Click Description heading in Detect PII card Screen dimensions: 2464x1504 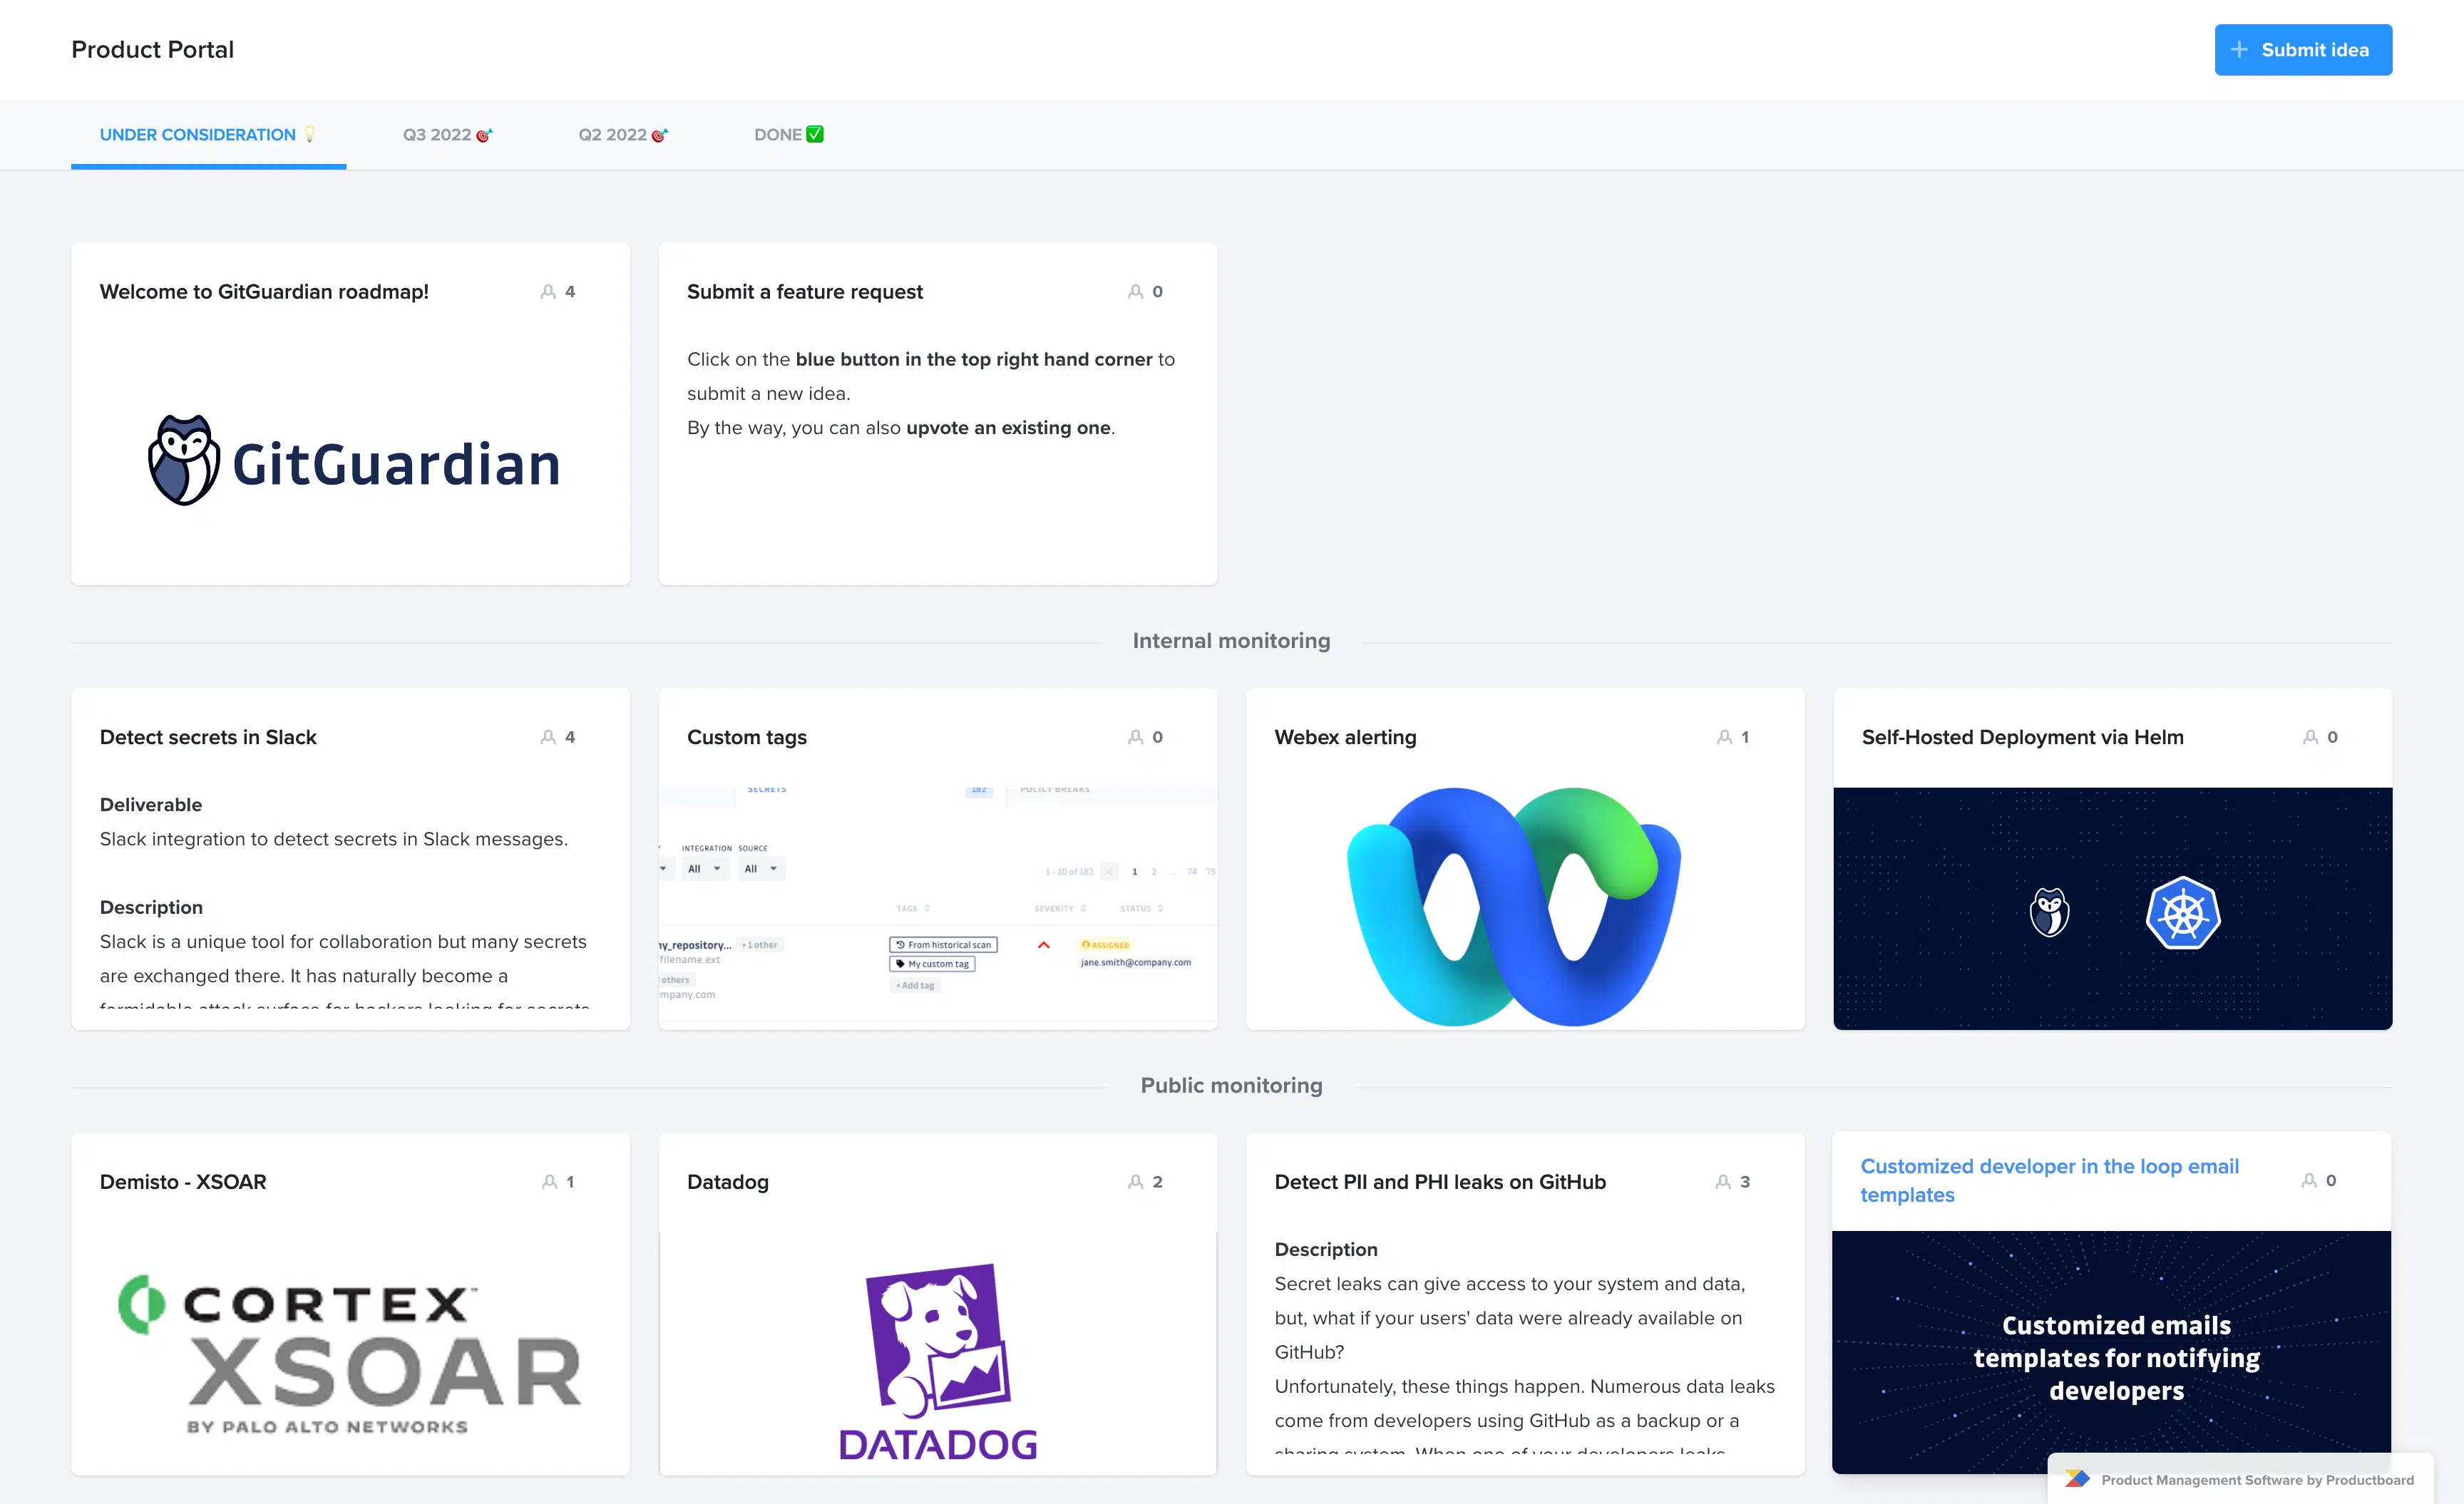[x=1326, y=1250]
